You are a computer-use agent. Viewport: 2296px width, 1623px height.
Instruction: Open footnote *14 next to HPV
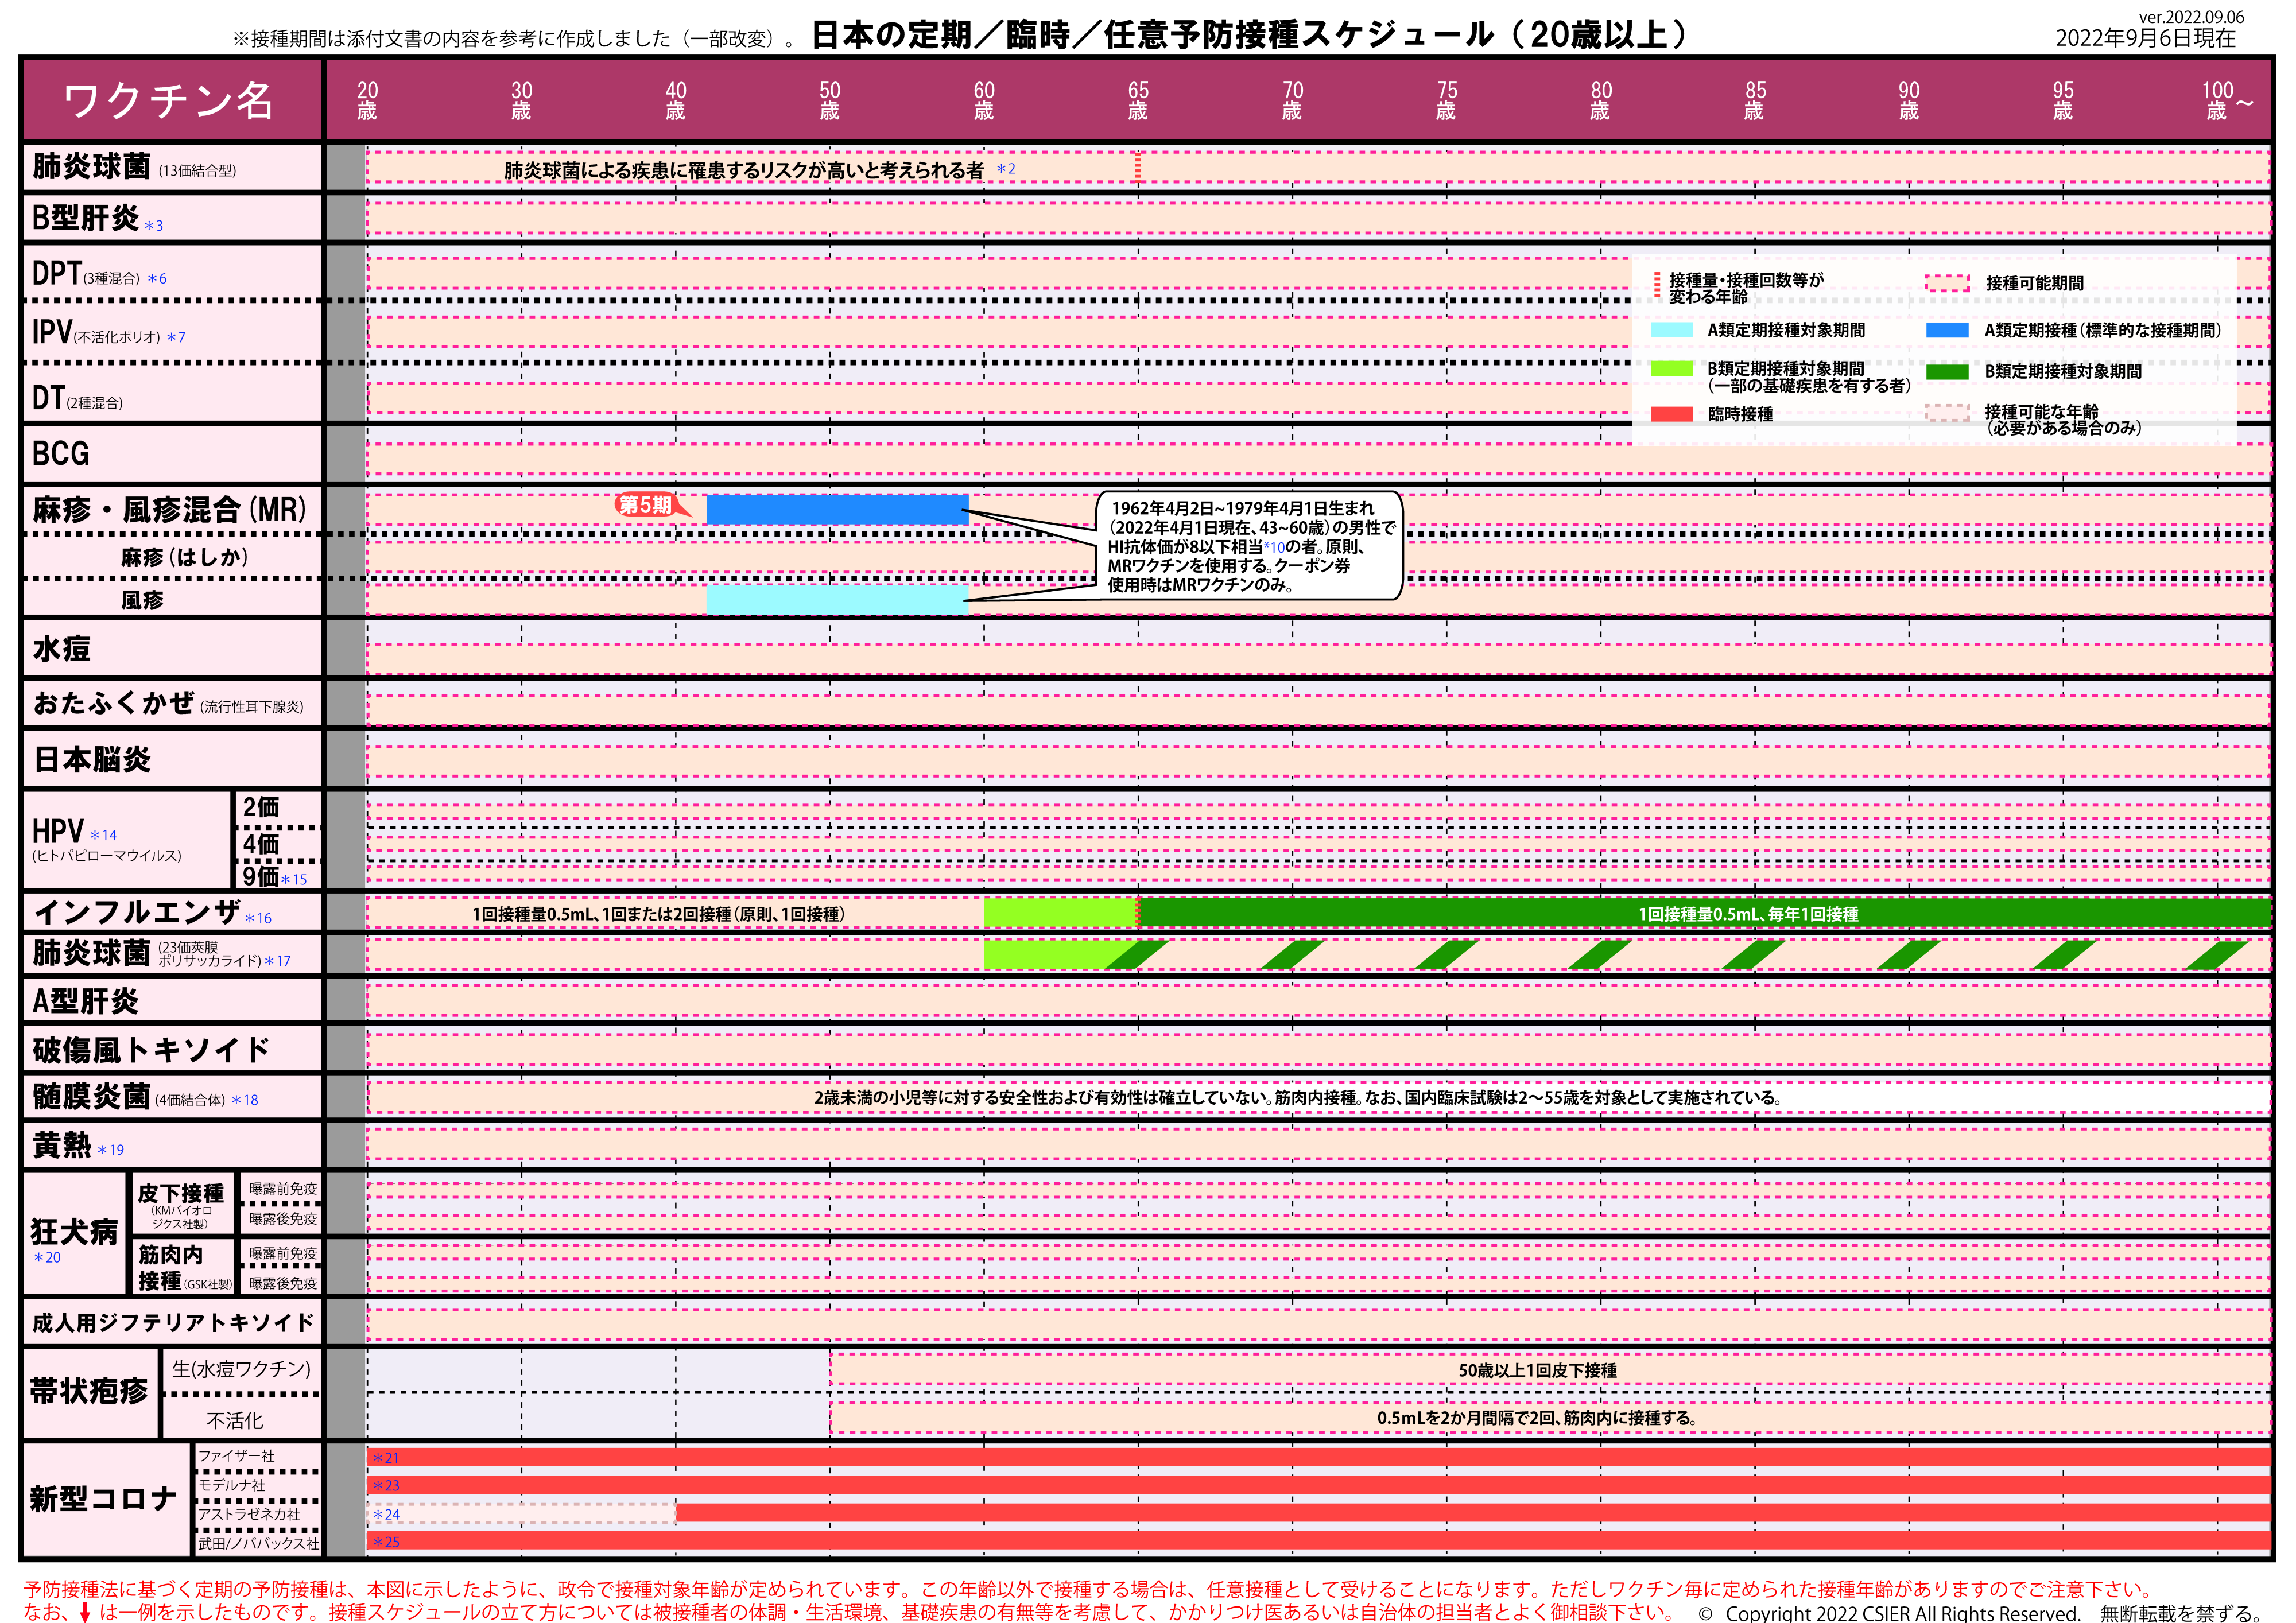tap(103, 835)
